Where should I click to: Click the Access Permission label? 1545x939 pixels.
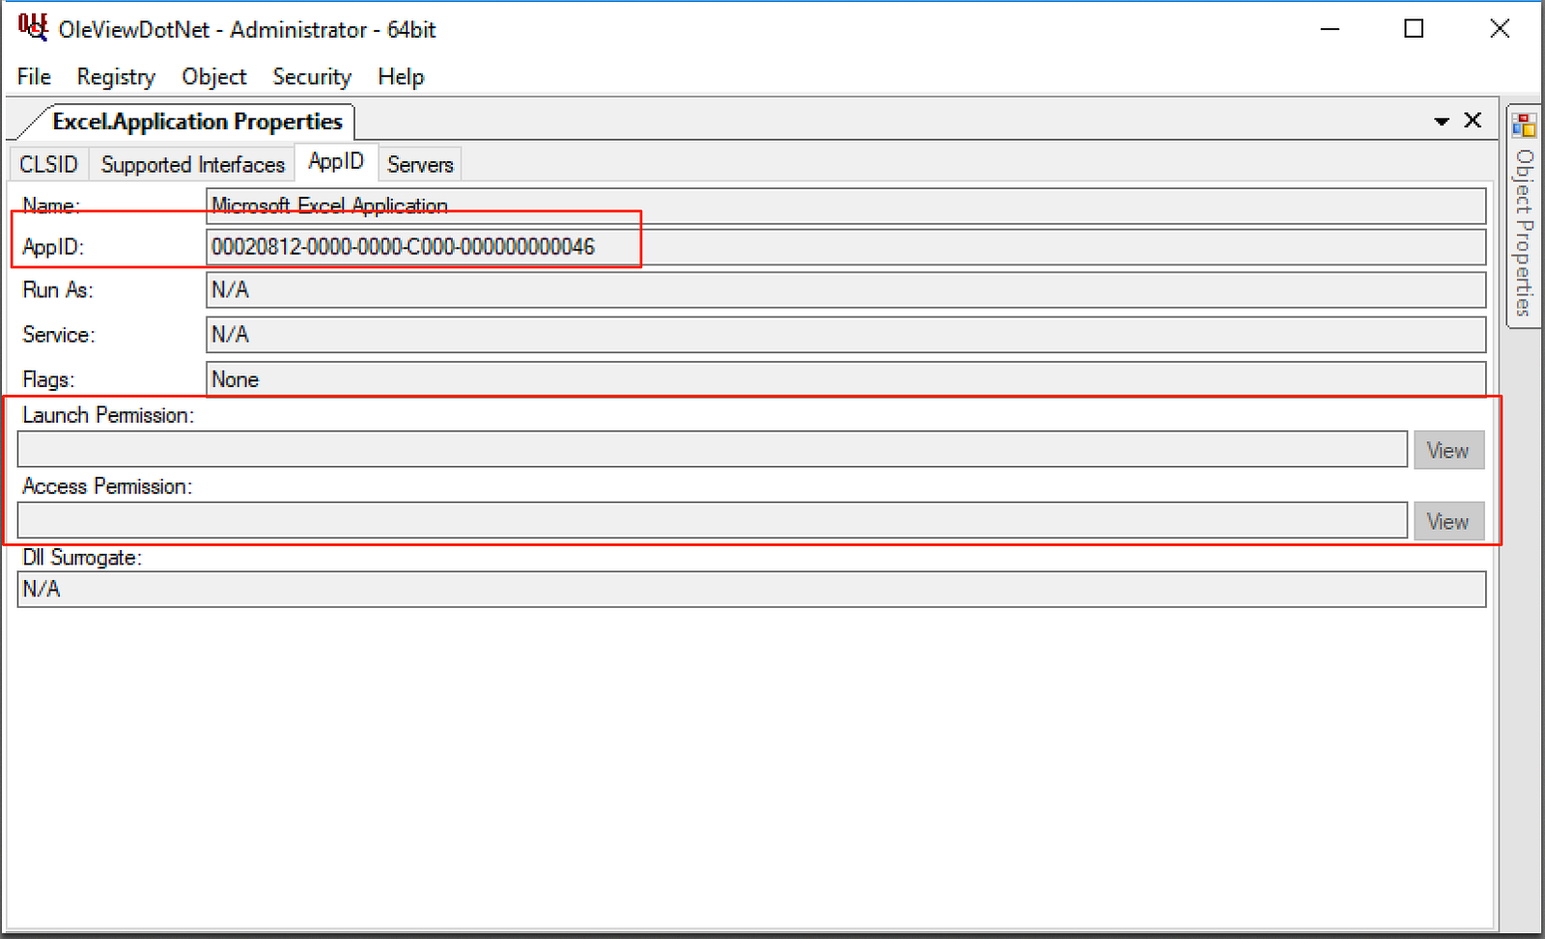pyautogui.click(x=107, y=486)
